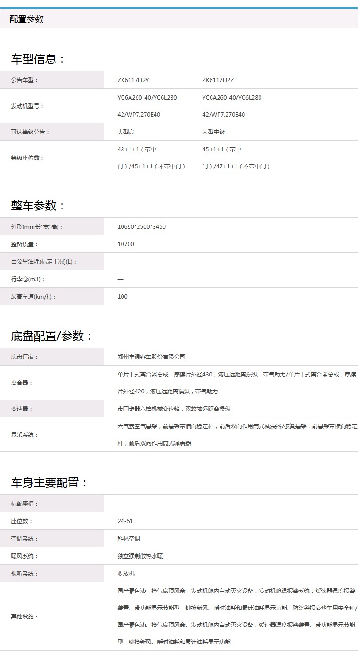This screenshot has height=651, width=358.
Task: Select the 科林空调 value
Action: tap(129, 539)
